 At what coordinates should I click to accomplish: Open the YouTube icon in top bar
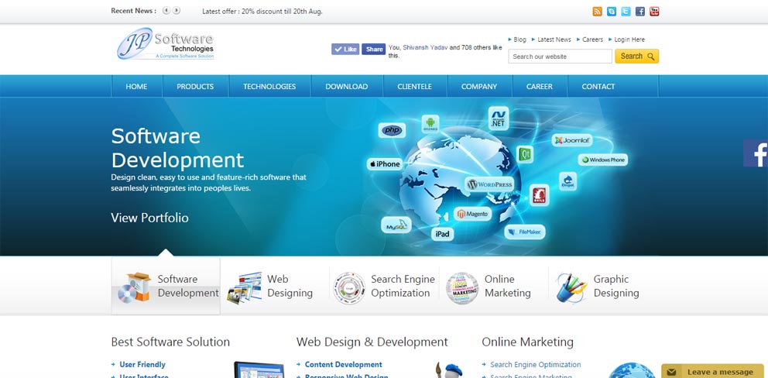coord(654,12)
